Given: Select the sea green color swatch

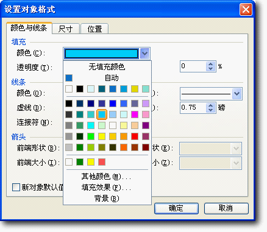Looking at the screenshot, I should click(80, 125).
